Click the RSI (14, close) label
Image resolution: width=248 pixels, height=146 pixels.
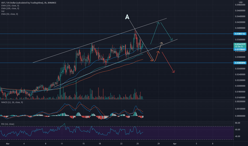[x=8, y=124]
